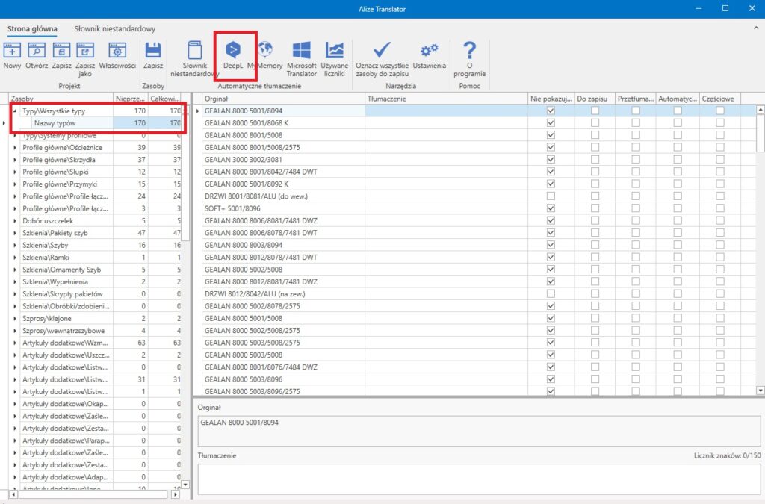Click translation cell of GEALAN 8000 8001/5008/2575
Screen dimensions: 765x504
click(x=447, y=147)
